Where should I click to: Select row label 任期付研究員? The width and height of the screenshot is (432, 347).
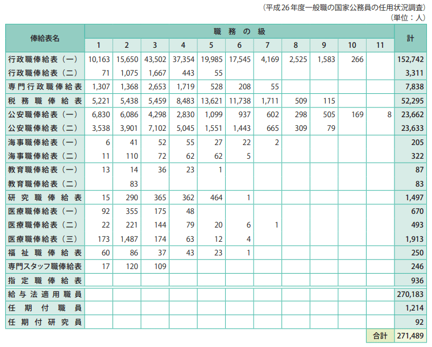click(x=45, y=322)
